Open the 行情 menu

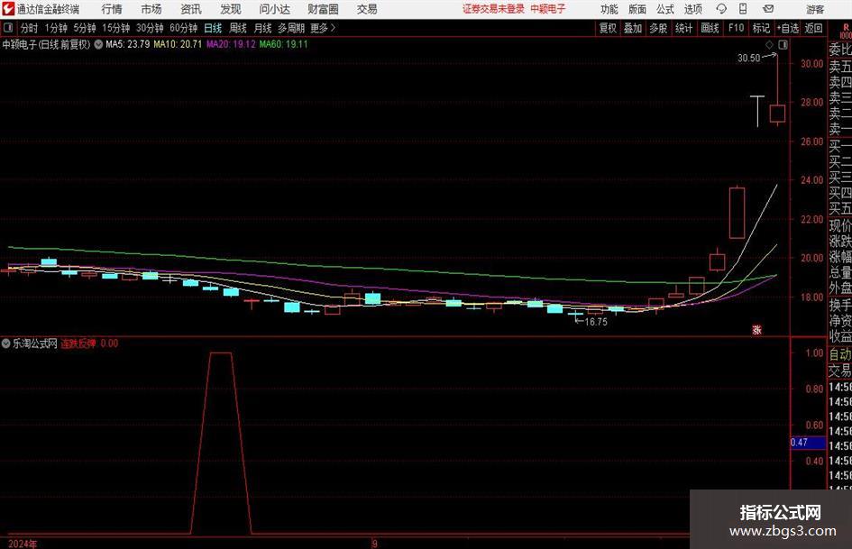[112, 9]
